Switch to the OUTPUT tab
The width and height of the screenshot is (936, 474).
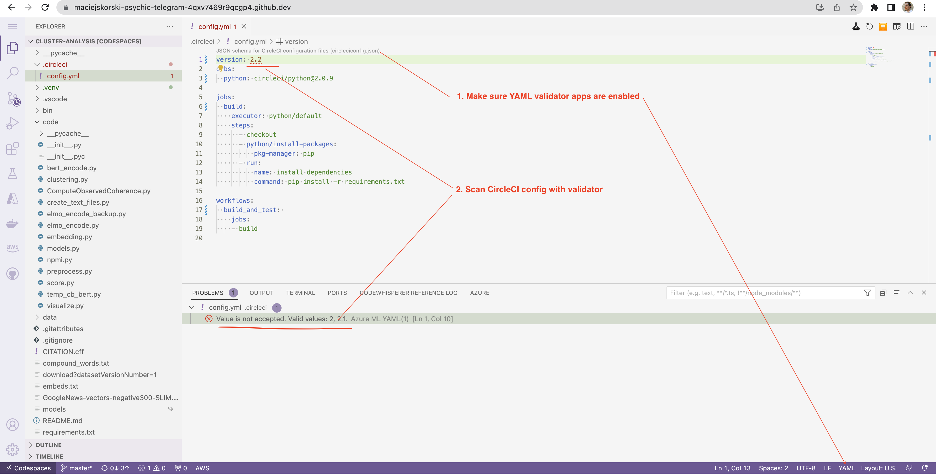[x=261, y=293]
